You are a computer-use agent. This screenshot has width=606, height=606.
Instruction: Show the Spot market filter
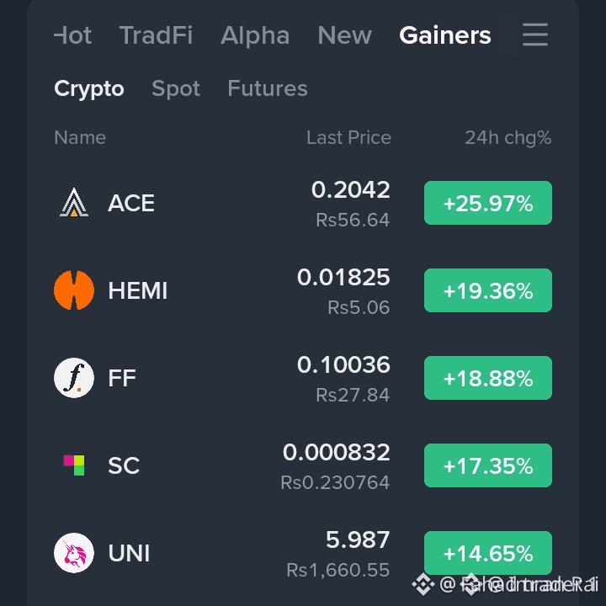pyautogui.click(x=176, y=88)
